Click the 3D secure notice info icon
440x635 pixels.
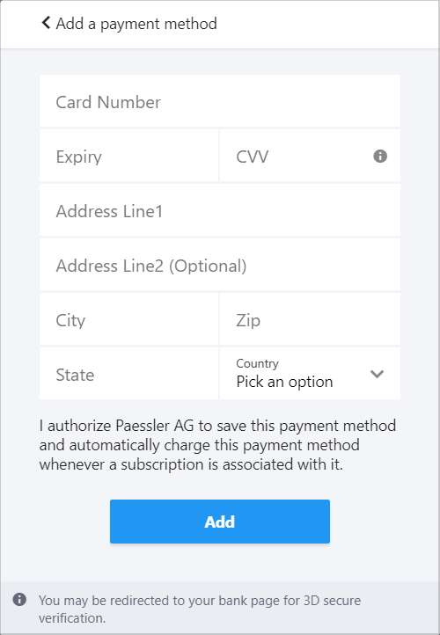pos(19,599)
